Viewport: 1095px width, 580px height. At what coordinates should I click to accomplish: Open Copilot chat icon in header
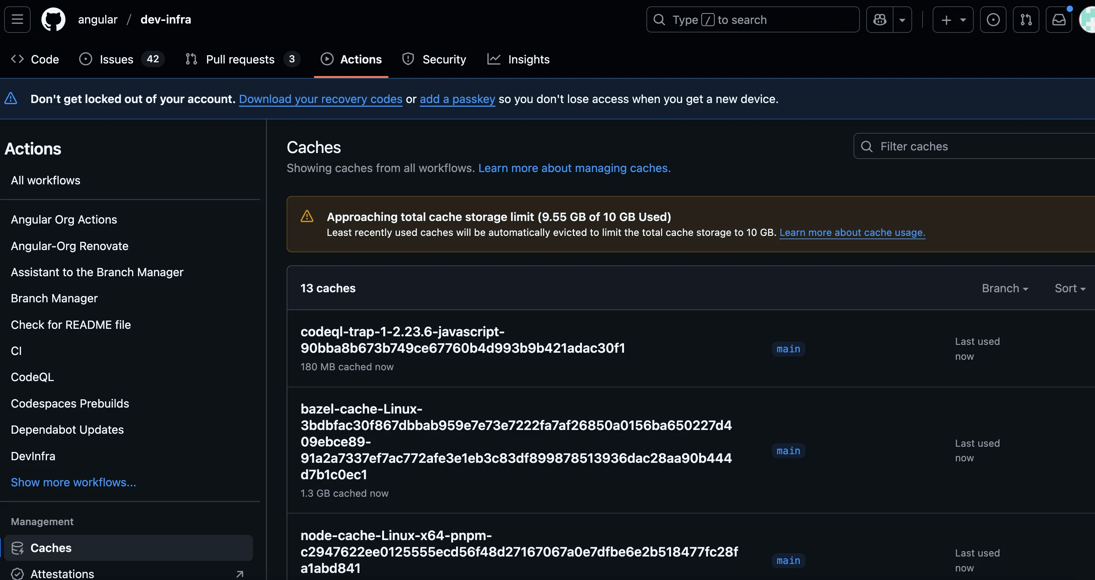(x=880, y=19)
